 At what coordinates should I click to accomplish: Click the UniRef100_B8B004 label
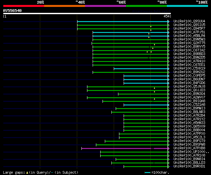189,130
